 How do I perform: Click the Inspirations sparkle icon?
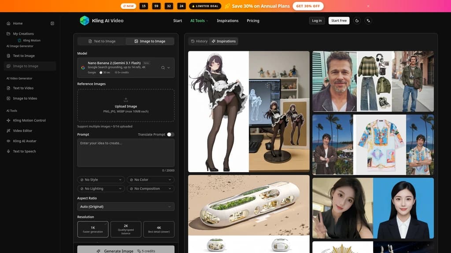pyautogui.click(x=214, y=41)
